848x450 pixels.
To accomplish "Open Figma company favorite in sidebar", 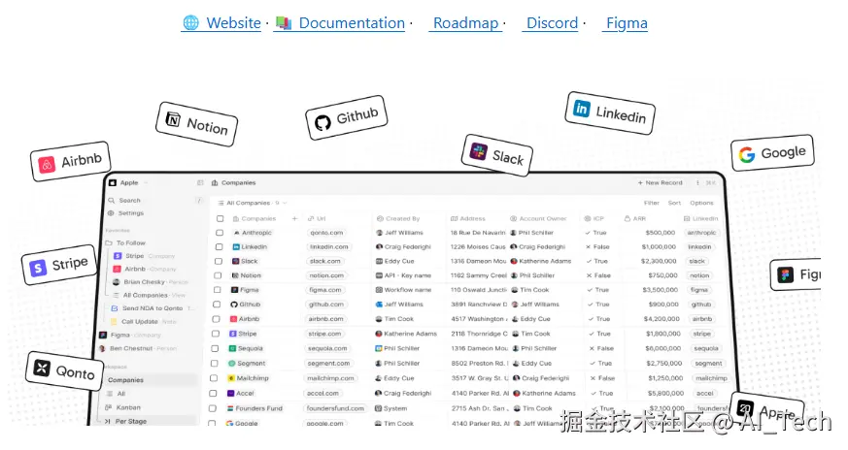I will 130,335.
